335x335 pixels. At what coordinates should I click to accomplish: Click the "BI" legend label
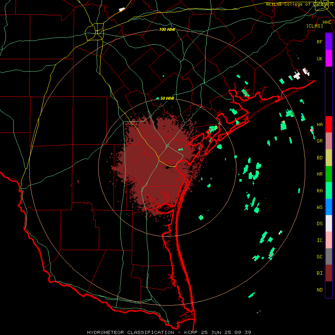point(320,273)
